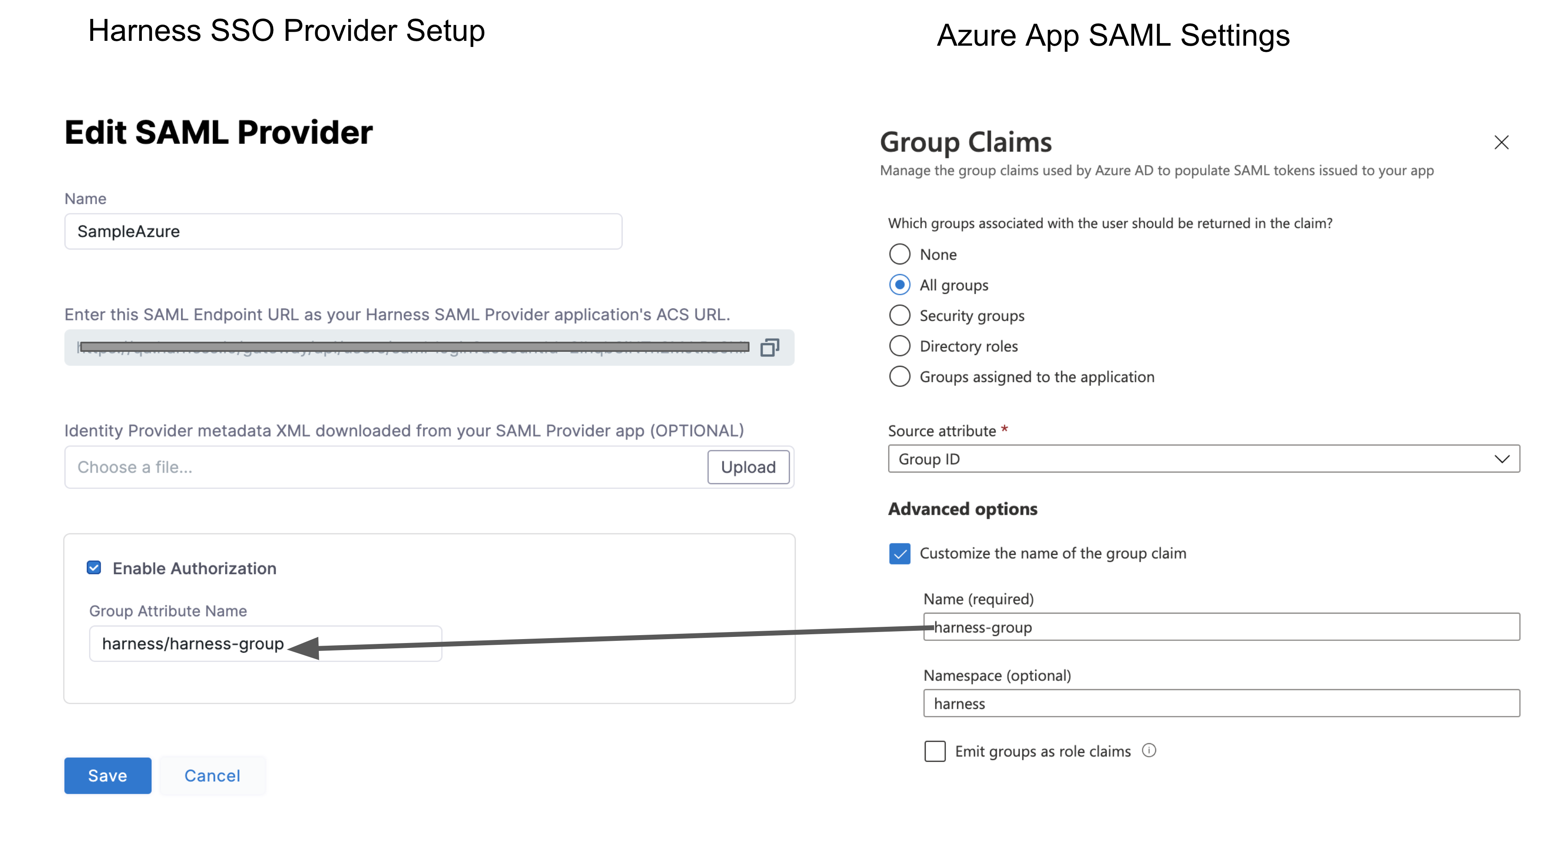Toggle Enable Authorization checkbox

click(x=94, y=568)
